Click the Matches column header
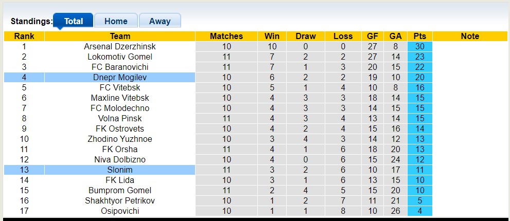This screenshot has height=221, width=510. (x=226, y=36)
